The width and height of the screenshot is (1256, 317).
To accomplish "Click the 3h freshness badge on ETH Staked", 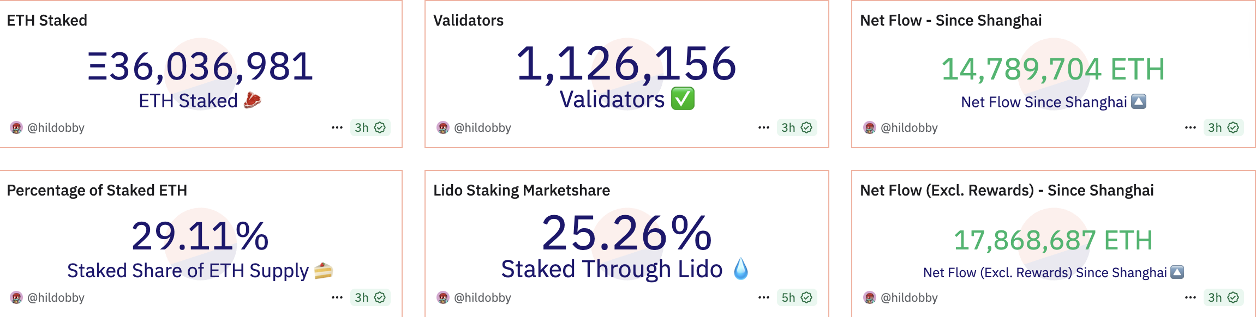I will [368, 127].
